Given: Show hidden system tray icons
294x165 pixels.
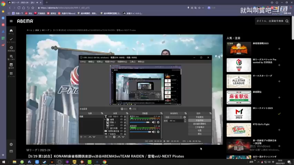Looking at the screenshot, I should 258,162.
